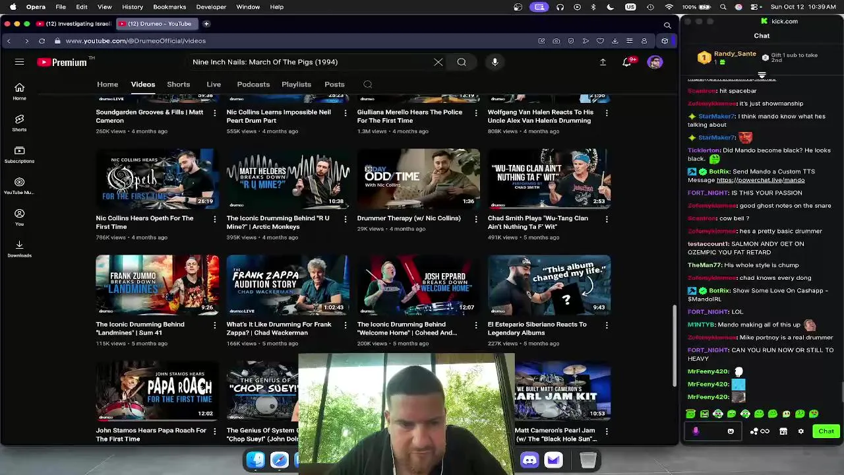844x475 pixels.
Task: Switch to the channel Posts tab
Action: tap(334, 84)
